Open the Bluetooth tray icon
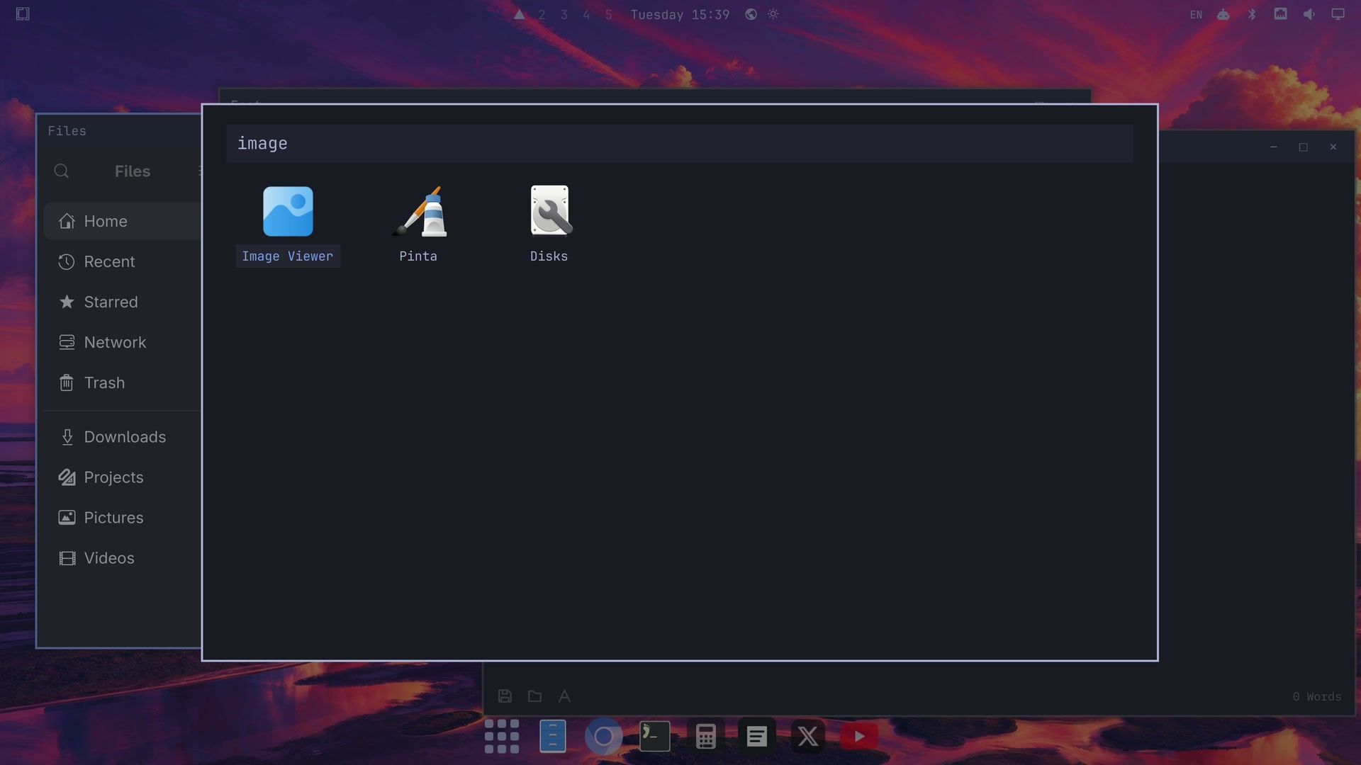This screenshot has width=1361, height=765. pos(1252,14)
